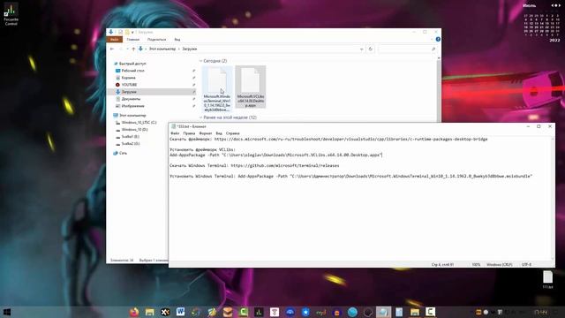This screenshot has width=565, height=318.
Task: Open the Вид menu in Notepad
Action: coord(219,133)
